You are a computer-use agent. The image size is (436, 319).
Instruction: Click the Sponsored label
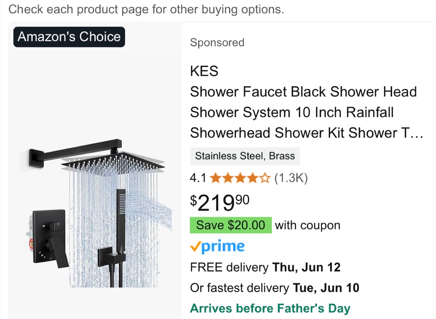(217, 43)
